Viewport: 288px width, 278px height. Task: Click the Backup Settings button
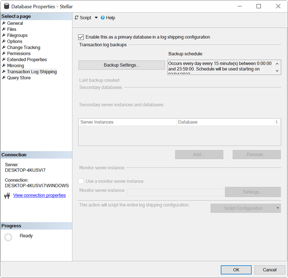click(x=122, y=65)
